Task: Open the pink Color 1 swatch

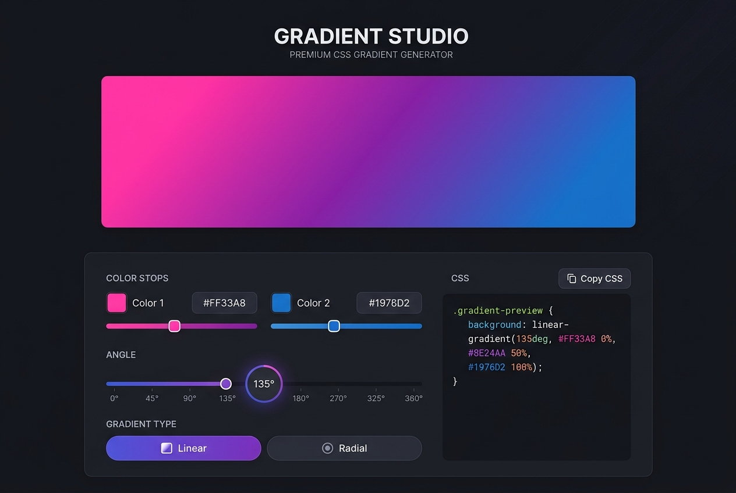Action: (x=116, y=303)
